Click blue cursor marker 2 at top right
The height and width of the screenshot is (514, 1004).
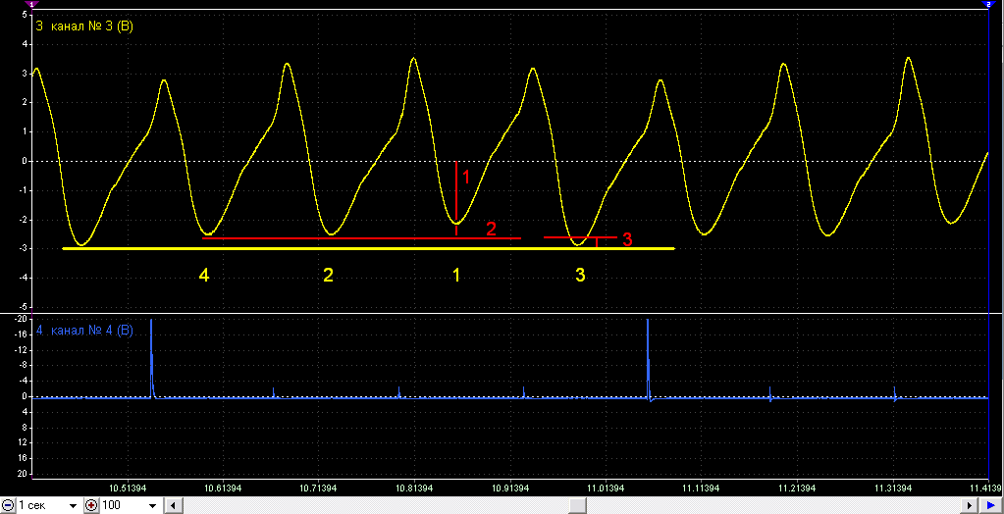[988, 4]
